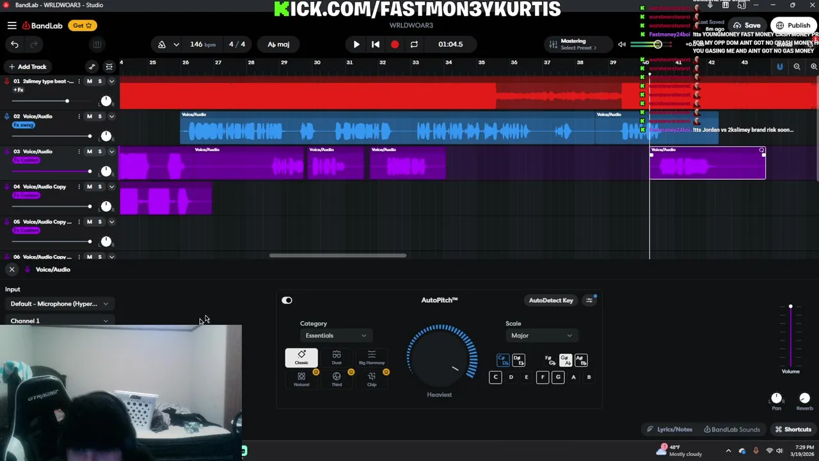Screen dimensions: 819x461
Task: Open the BandLab hamburger menu
Action: 12,26
